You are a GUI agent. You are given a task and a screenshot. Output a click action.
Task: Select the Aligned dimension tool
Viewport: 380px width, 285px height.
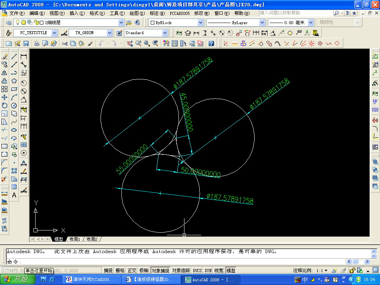point(24,65)
